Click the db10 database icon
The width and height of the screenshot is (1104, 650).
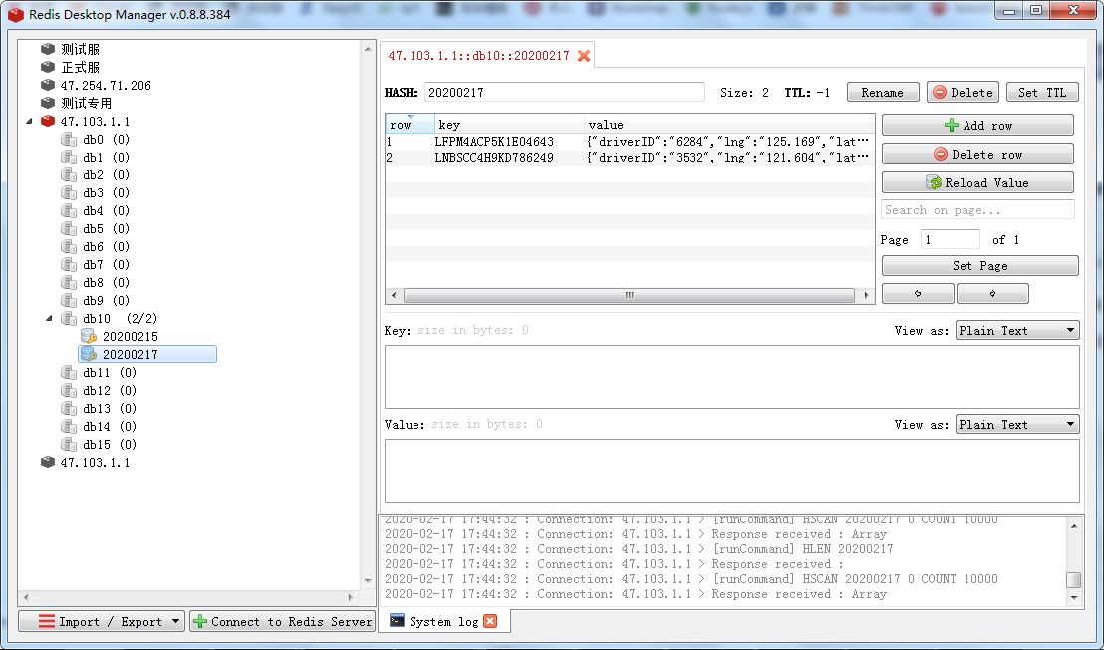click(x=69, y=318)
